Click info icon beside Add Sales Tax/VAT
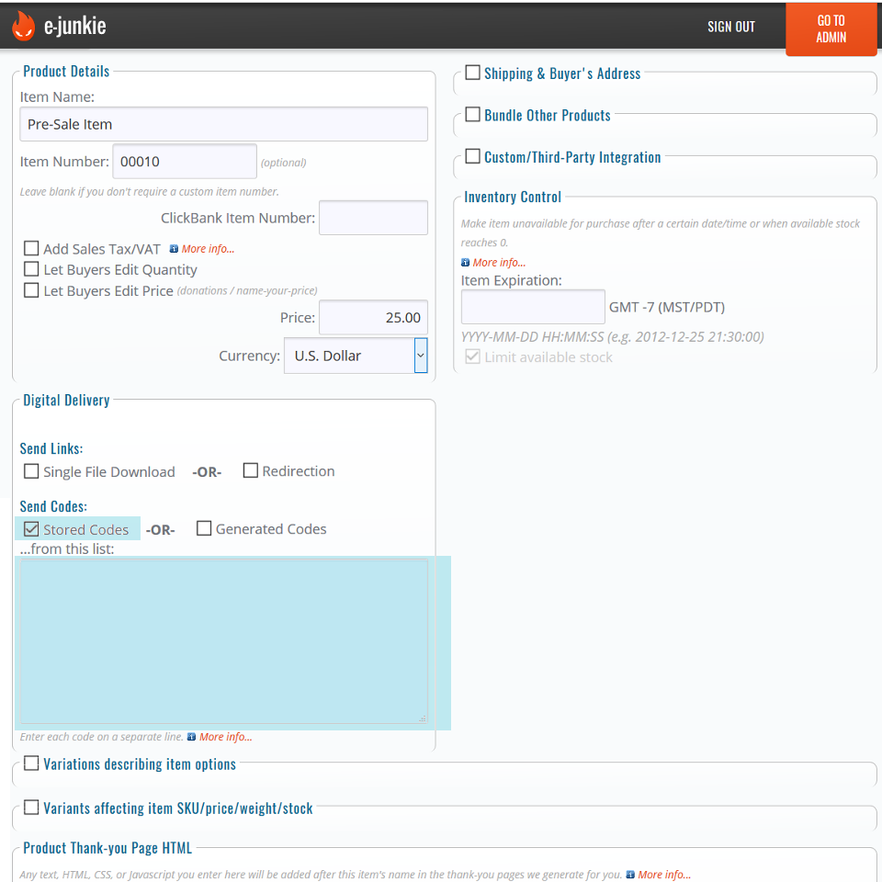Screen dimensions: 882x882 (x=174, y=249)
